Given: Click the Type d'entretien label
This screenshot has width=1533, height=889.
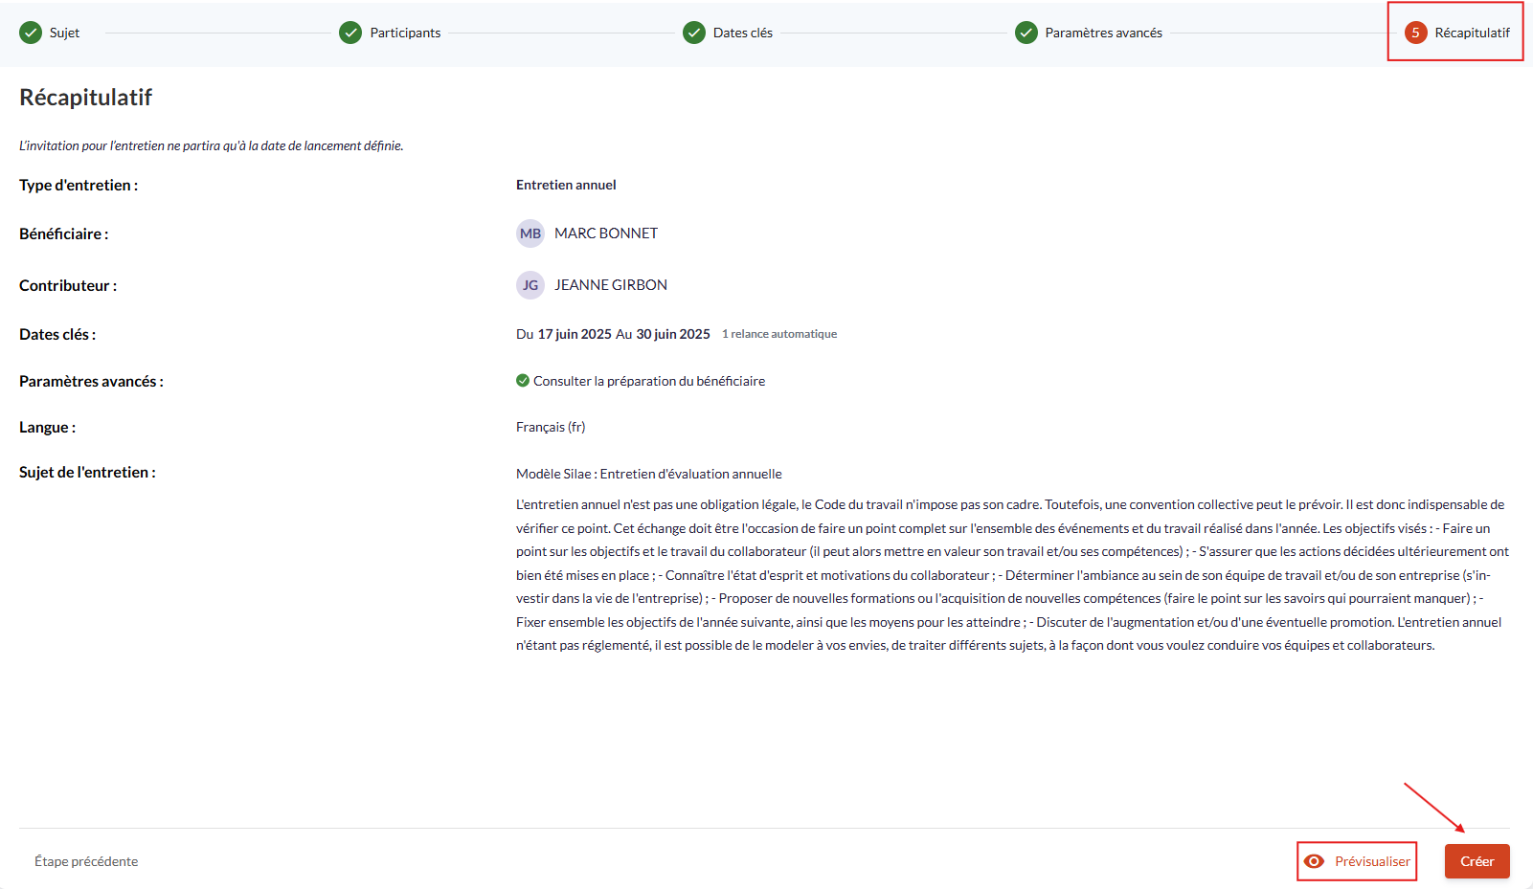Looking at the screenshot, I should [79, 186].
